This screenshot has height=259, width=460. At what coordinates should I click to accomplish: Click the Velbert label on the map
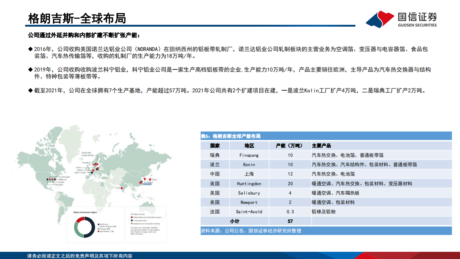pyautogui.click(x=81, y=170)
